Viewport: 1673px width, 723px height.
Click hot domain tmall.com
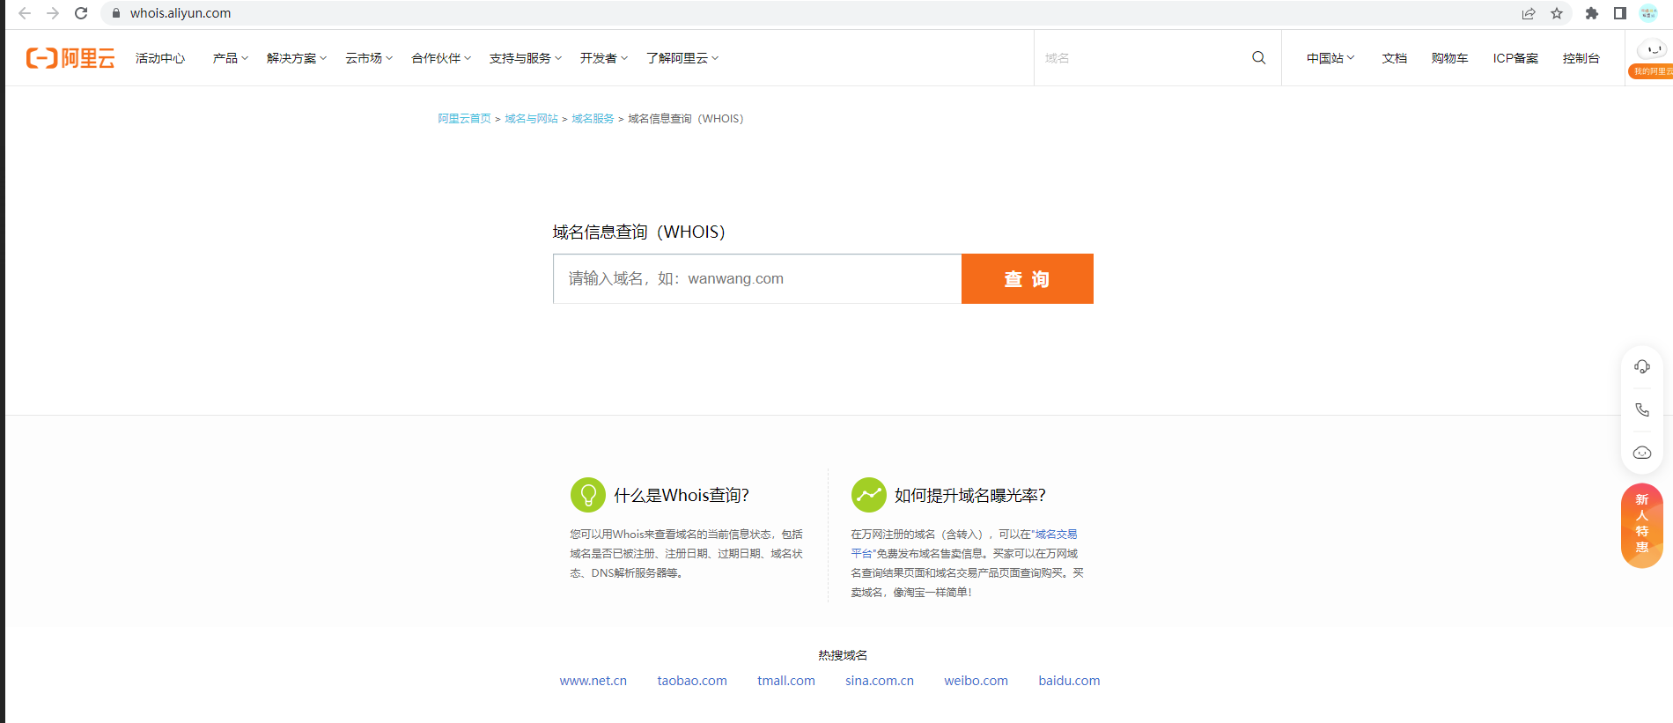click(786, 681)
